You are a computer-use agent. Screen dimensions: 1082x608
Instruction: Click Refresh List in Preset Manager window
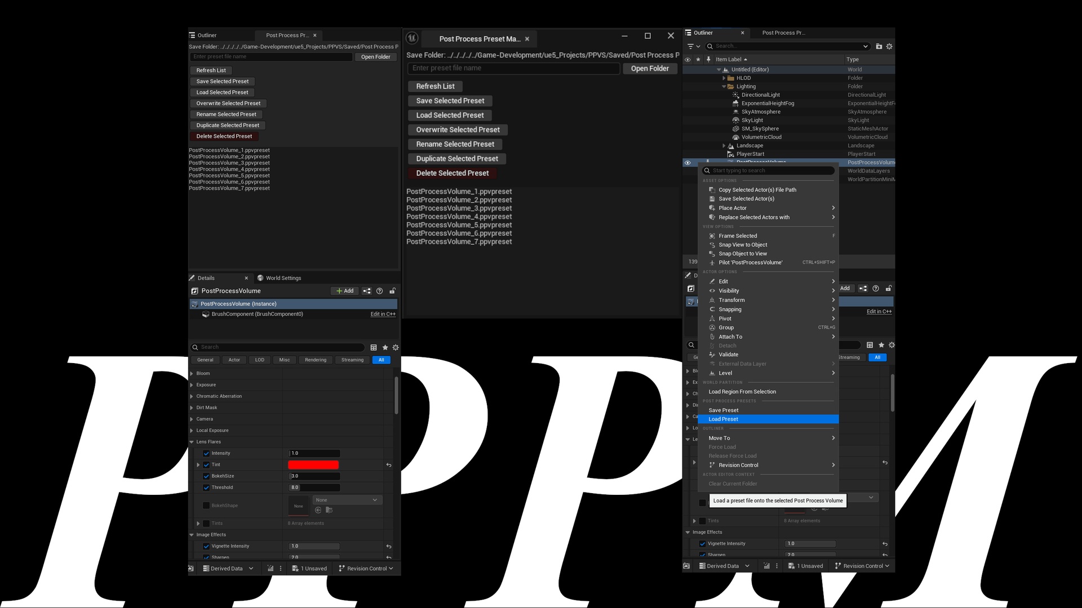[x=435, y=86]
